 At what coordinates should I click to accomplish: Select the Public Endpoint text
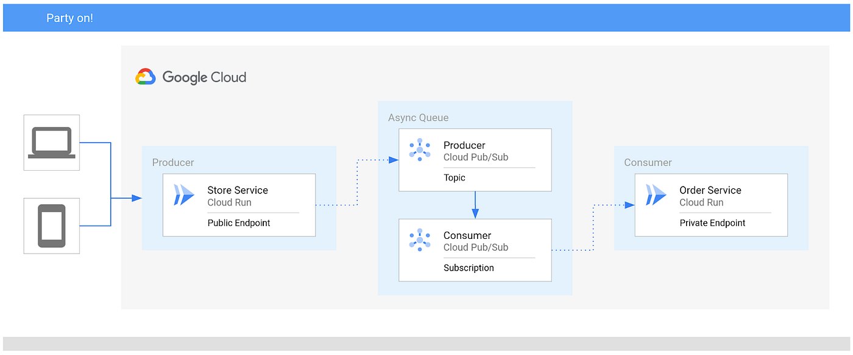239,223
